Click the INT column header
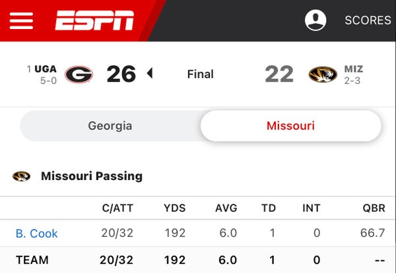396x273 pixels. pyautogui.click(x=312, y=208)
